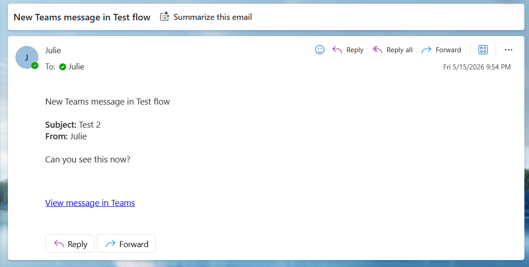Click body heading 'New Teams message in Test flow'
Image resolution: width=529 pixels, height=267 pixels.
tap(107, 102)
